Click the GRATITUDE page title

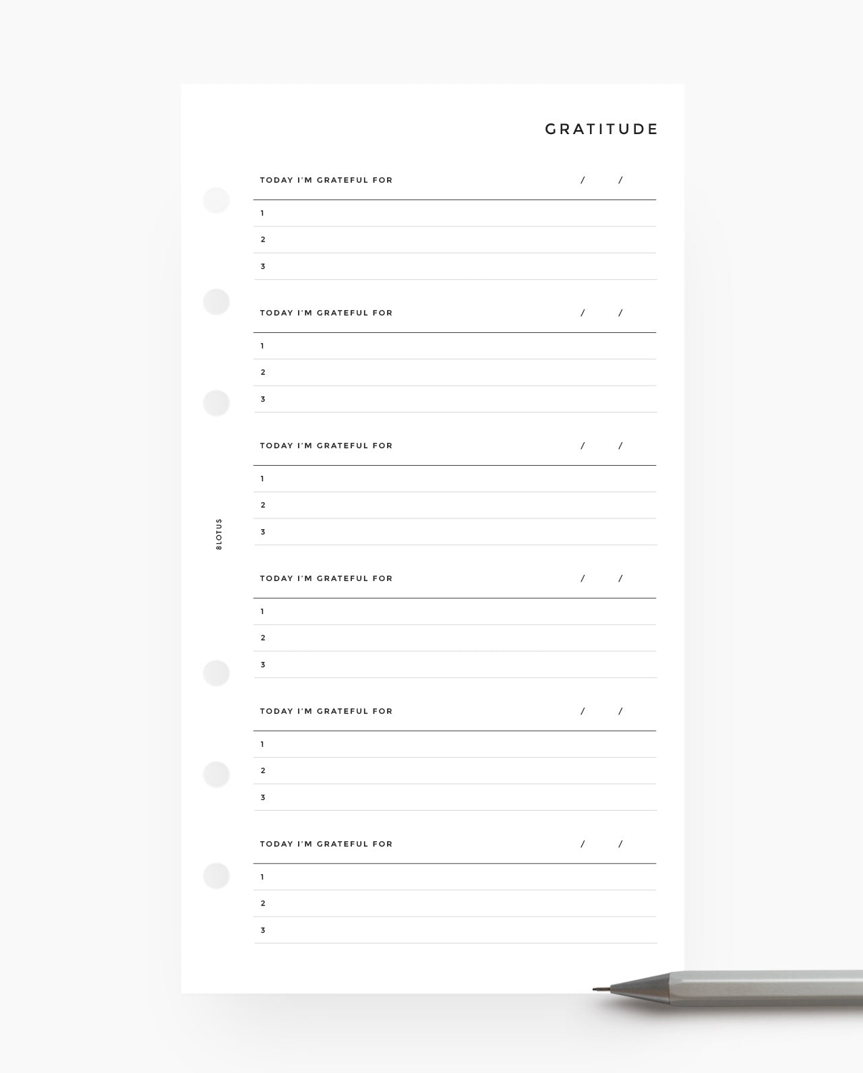click(601, 129)
